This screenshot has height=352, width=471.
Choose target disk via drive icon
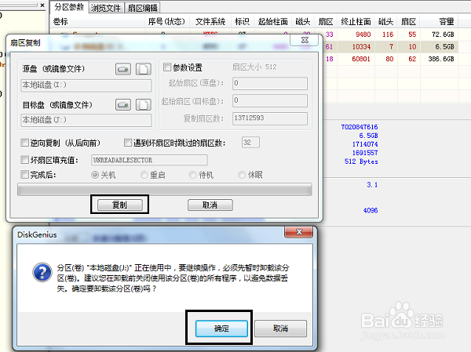coord(123,105)
